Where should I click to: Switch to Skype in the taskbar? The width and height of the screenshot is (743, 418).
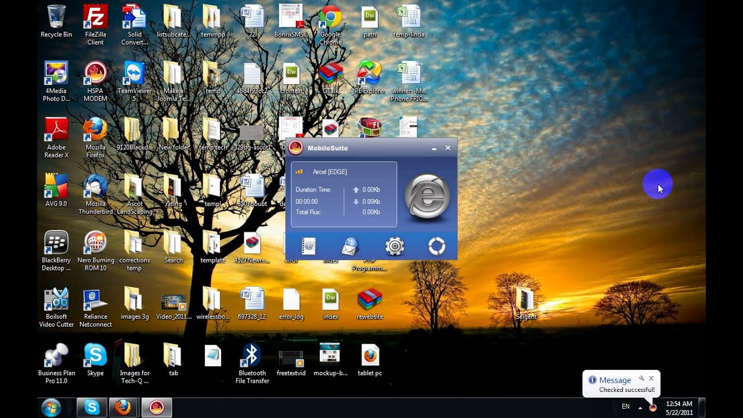(92, 408)
